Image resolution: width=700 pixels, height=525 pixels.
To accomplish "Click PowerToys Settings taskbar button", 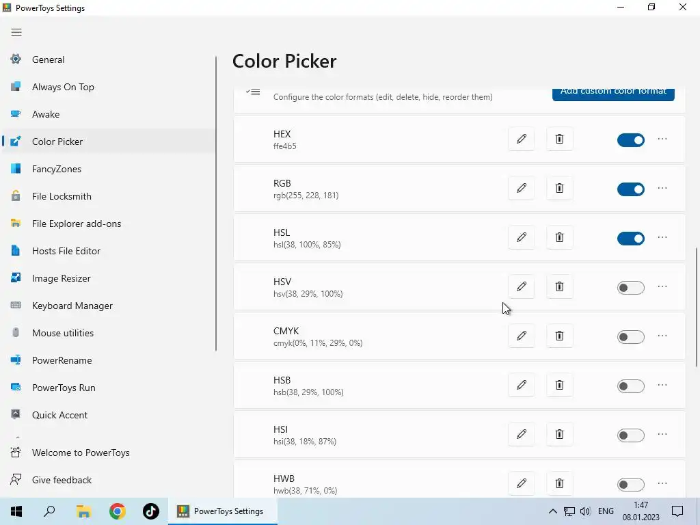I will tap(222, 511).
